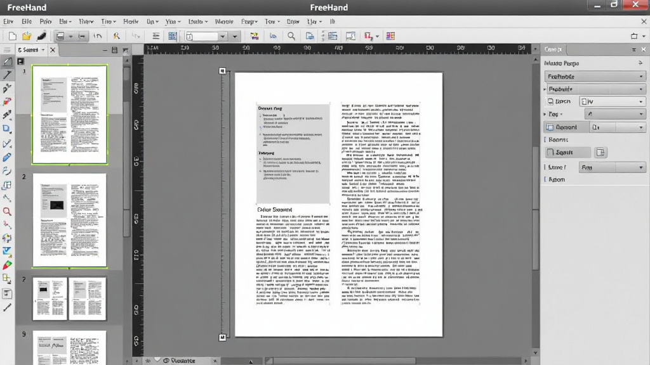
Task: Select the Zoom magnifier tool in the left toolbox
Action: [7, 212]
